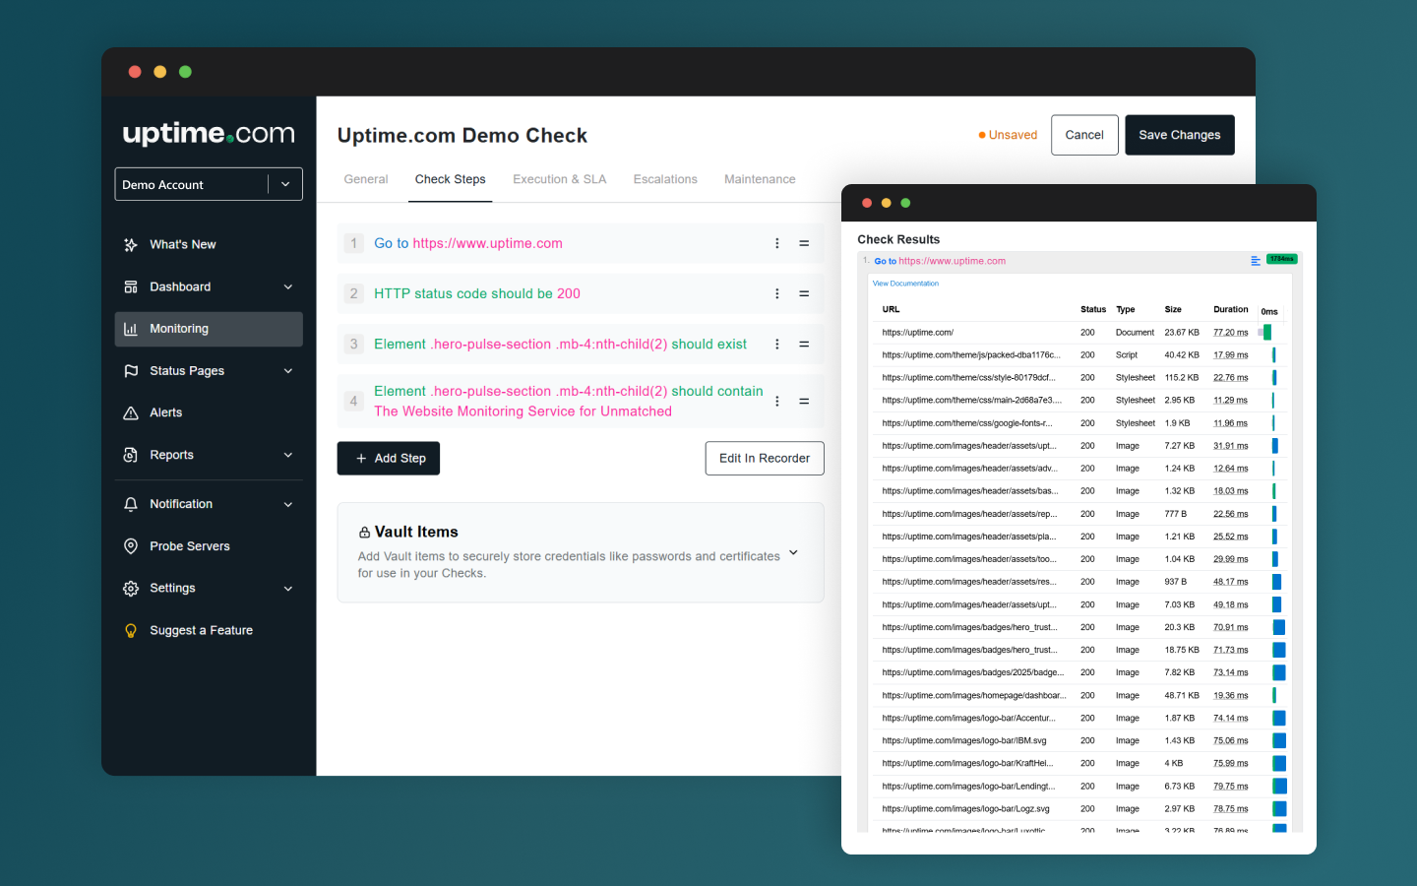The width and height of the screenshot is (1417, 886).
Task: Click the Vault Items lock icon
Action: 364,533
